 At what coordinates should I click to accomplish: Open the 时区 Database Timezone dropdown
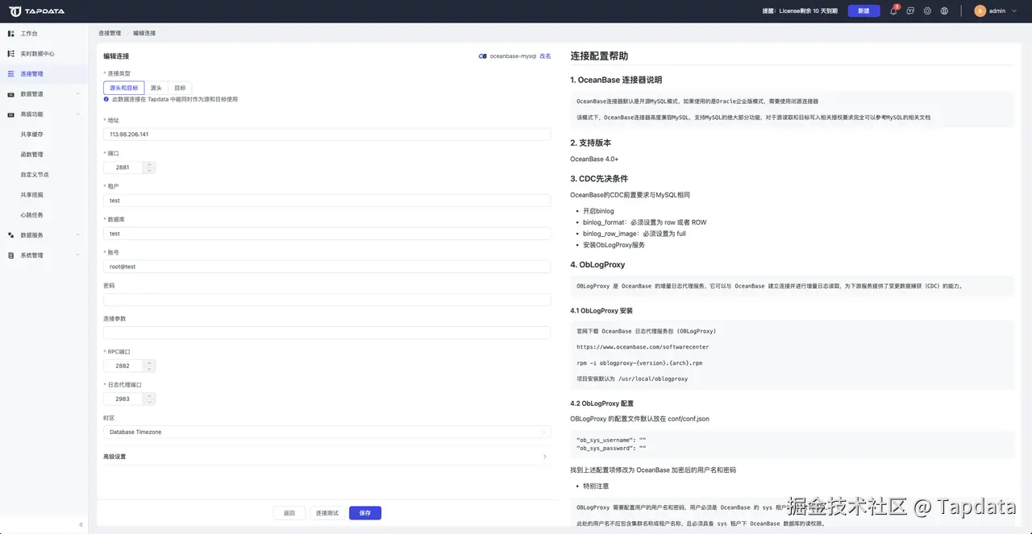click(x=327, y=432)
